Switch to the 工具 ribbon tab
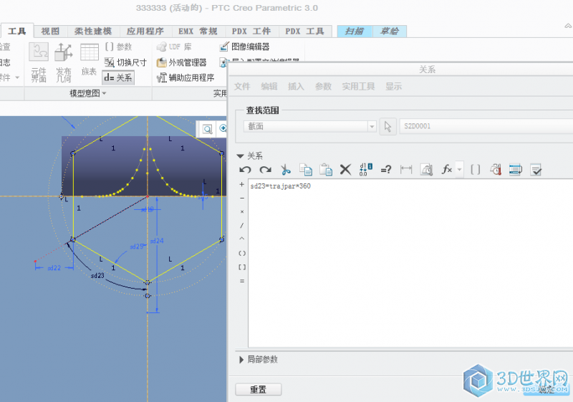The height and width of the screenshot is (402, 573). click(x=16, y=31)
